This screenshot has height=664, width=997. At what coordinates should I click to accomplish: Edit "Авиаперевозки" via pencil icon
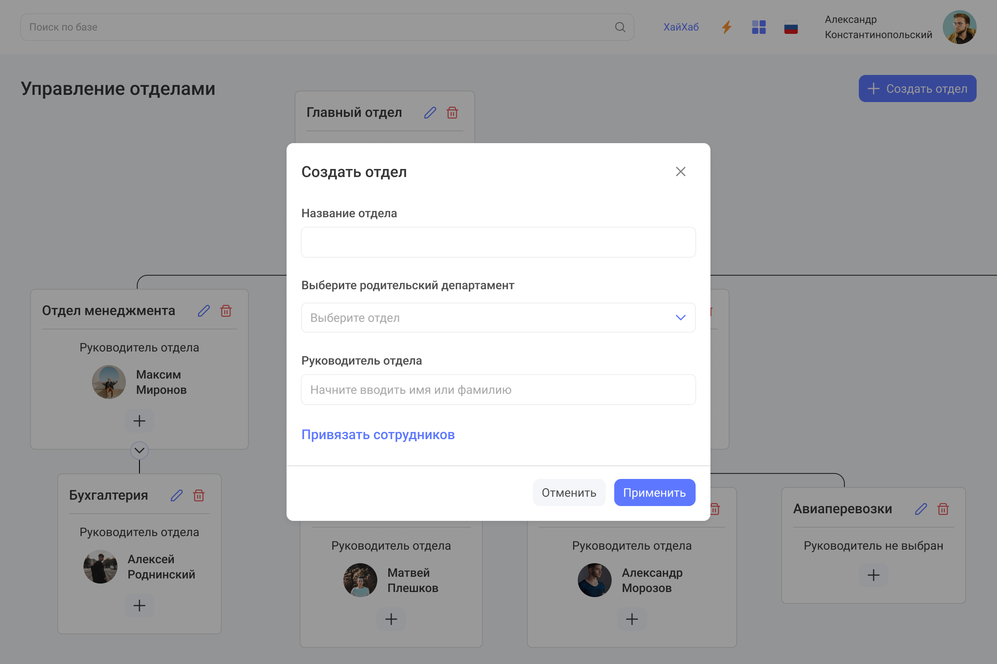tap(921, 509)
